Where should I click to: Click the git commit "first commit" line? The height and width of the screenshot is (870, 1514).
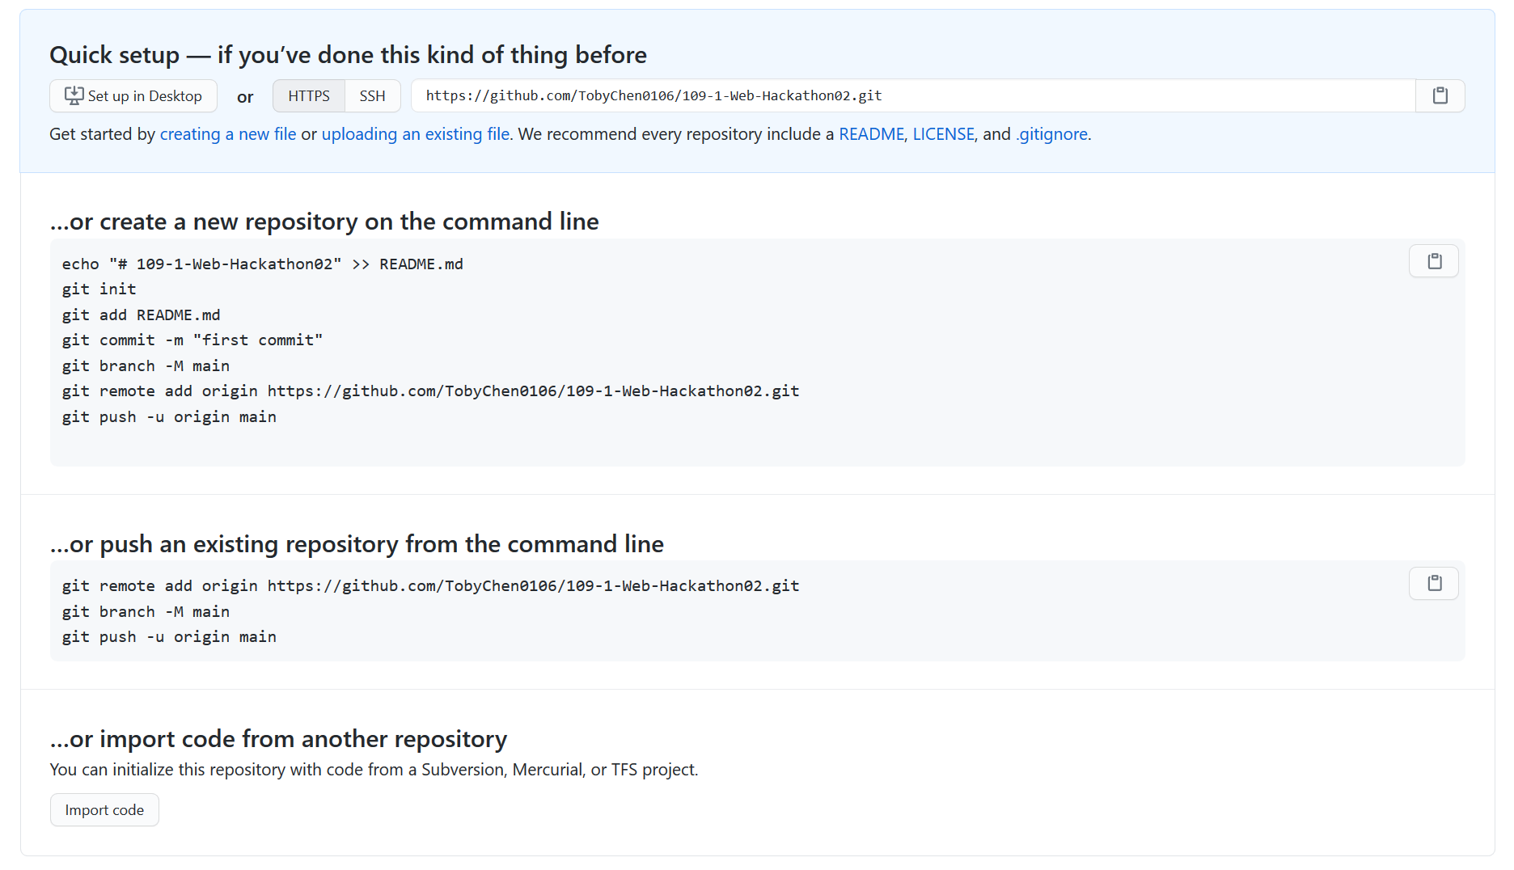tap(192, 340)
